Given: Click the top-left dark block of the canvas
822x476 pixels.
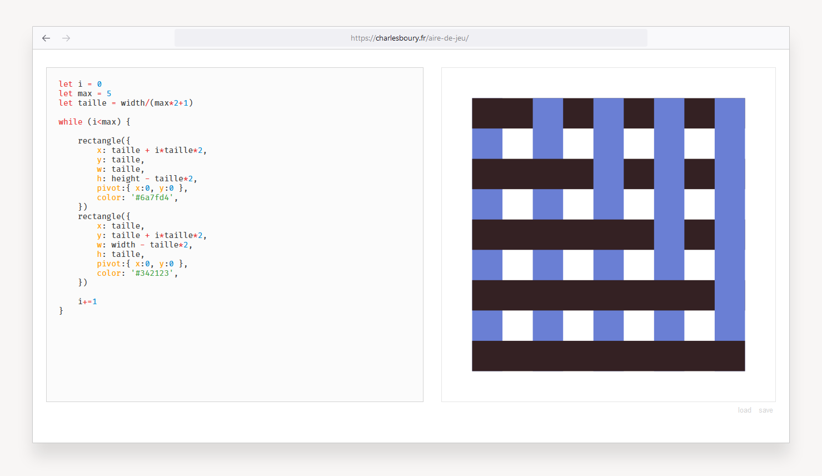Looking at the screenshot, I should 502,113.
